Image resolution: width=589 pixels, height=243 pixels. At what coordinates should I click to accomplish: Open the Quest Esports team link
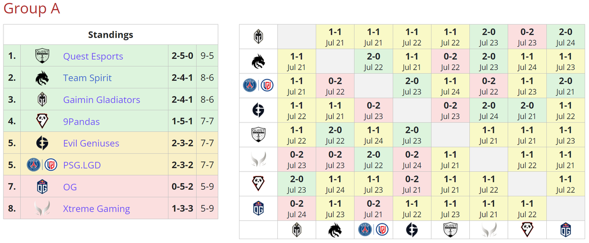coord(93,56)
